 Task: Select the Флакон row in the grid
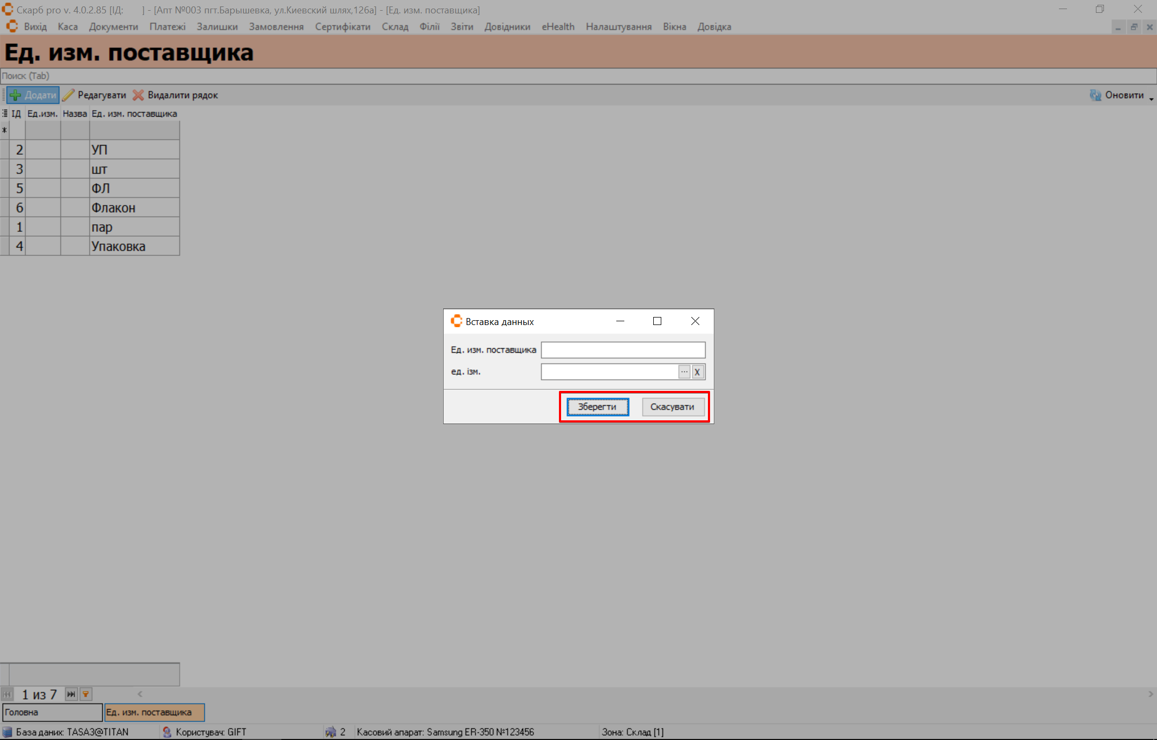[x=113, y=208]
